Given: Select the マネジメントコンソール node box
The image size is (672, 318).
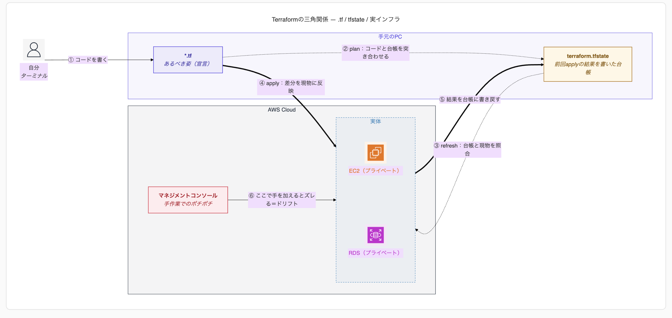Looking at the screenshot, I should (188, 200).
